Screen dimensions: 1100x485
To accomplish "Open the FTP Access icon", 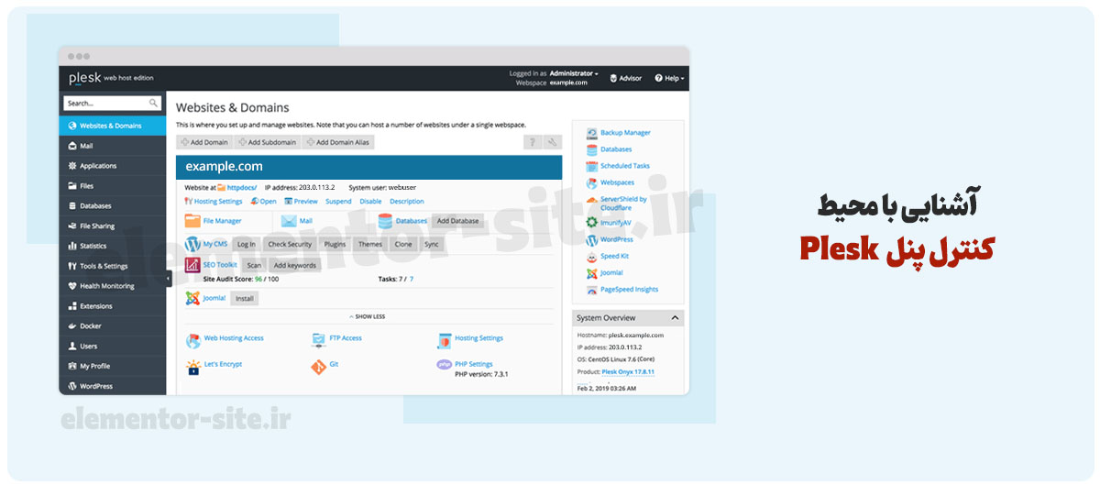I will [x=318, y=340].
